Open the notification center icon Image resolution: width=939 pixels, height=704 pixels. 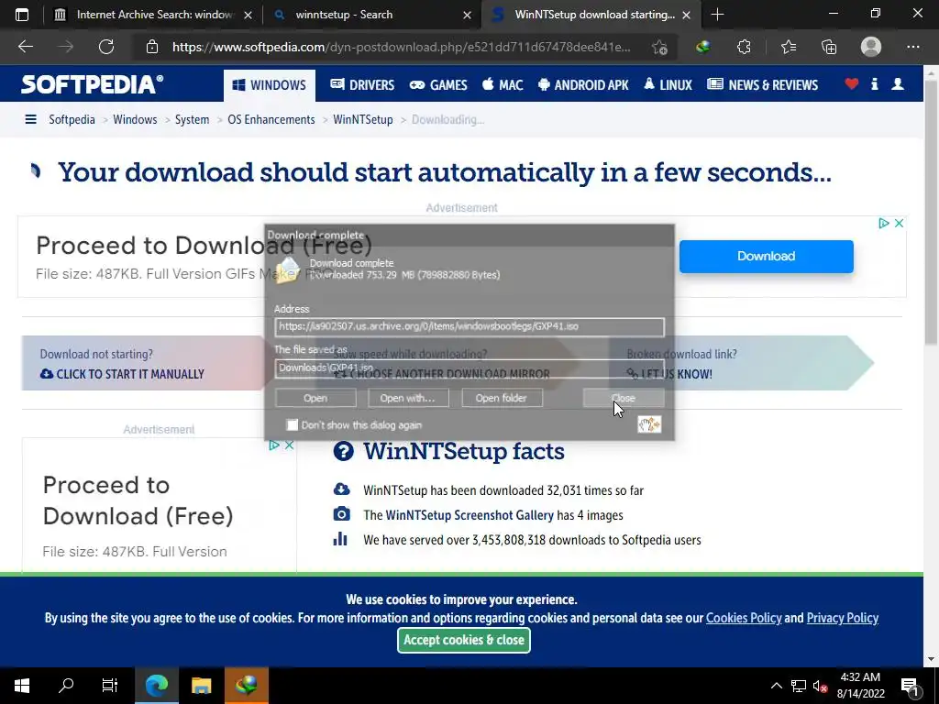coord(910,686)
